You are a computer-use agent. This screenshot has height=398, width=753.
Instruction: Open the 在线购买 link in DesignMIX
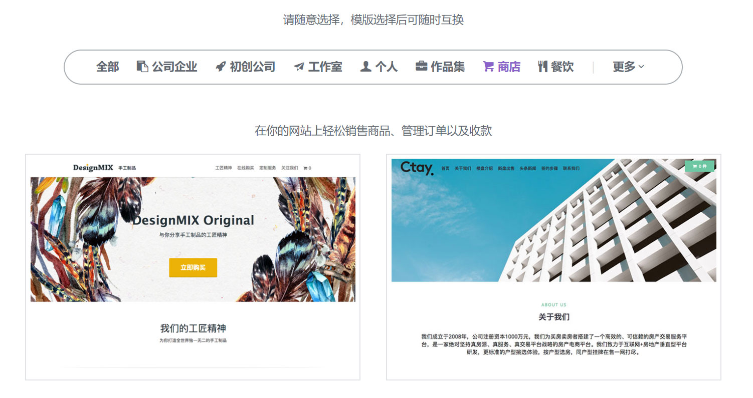coord(246,168)
